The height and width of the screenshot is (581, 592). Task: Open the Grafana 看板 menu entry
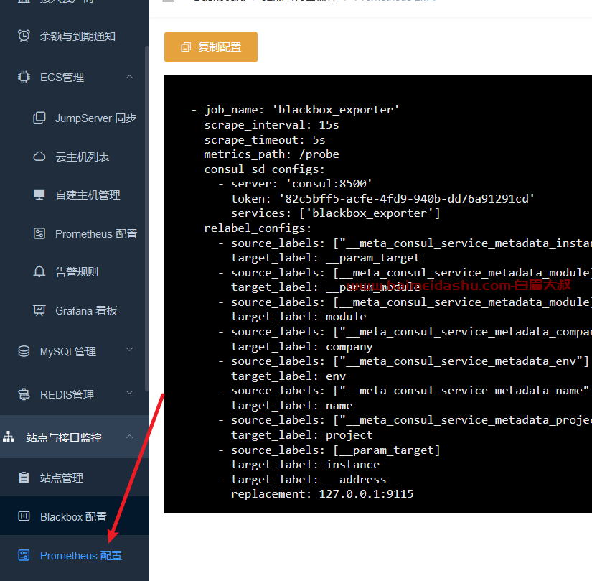pyautogui.click(x=86, y=311)
